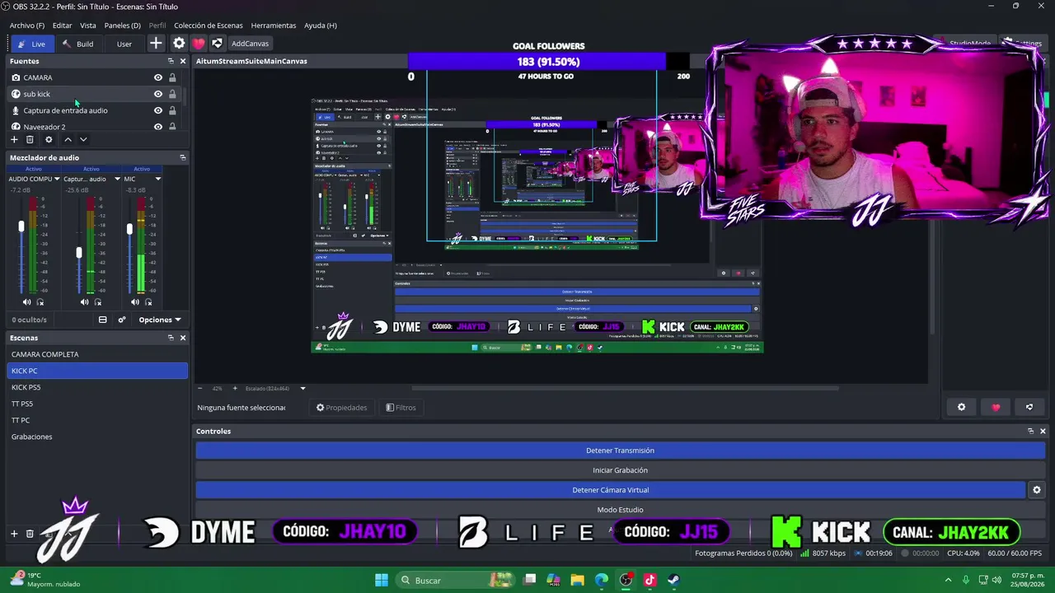Open Microsoft Edge from the taskbar

(602, 580)
